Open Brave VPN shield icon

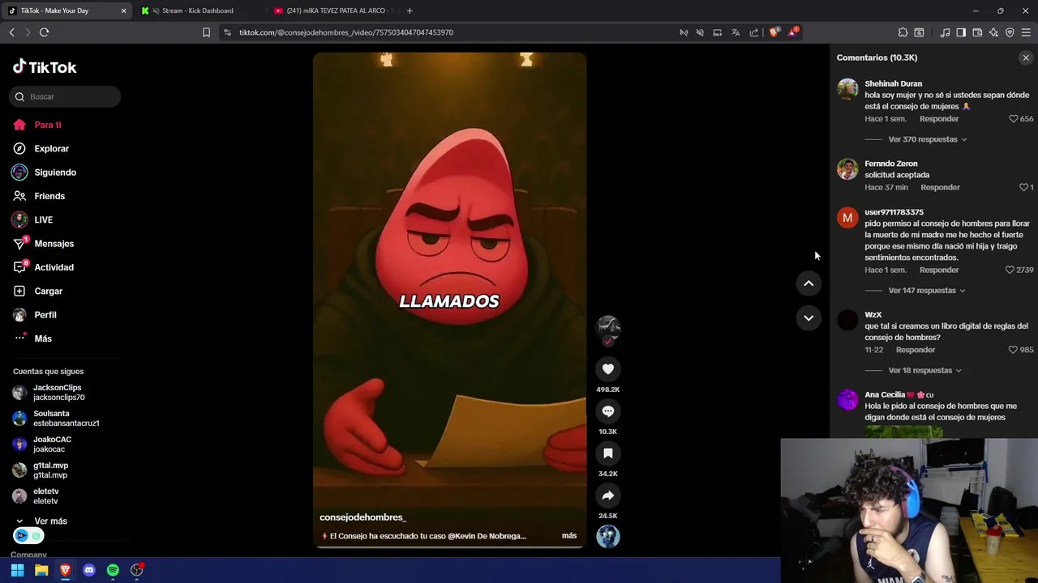pos(1010,32)
